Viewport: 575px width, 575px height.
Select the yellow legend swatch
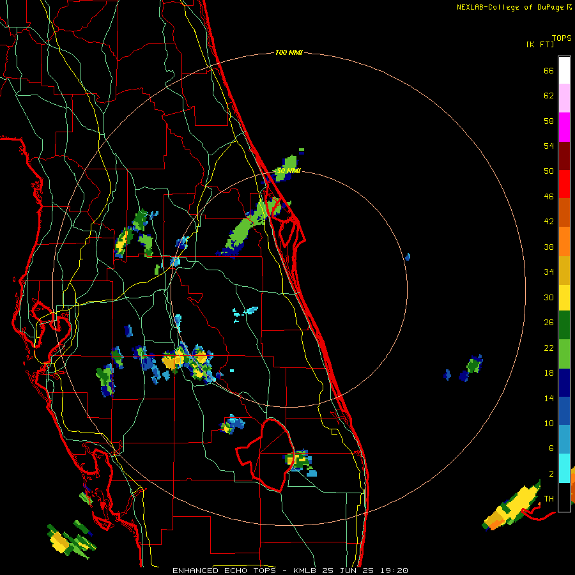(x=564, y=298)
